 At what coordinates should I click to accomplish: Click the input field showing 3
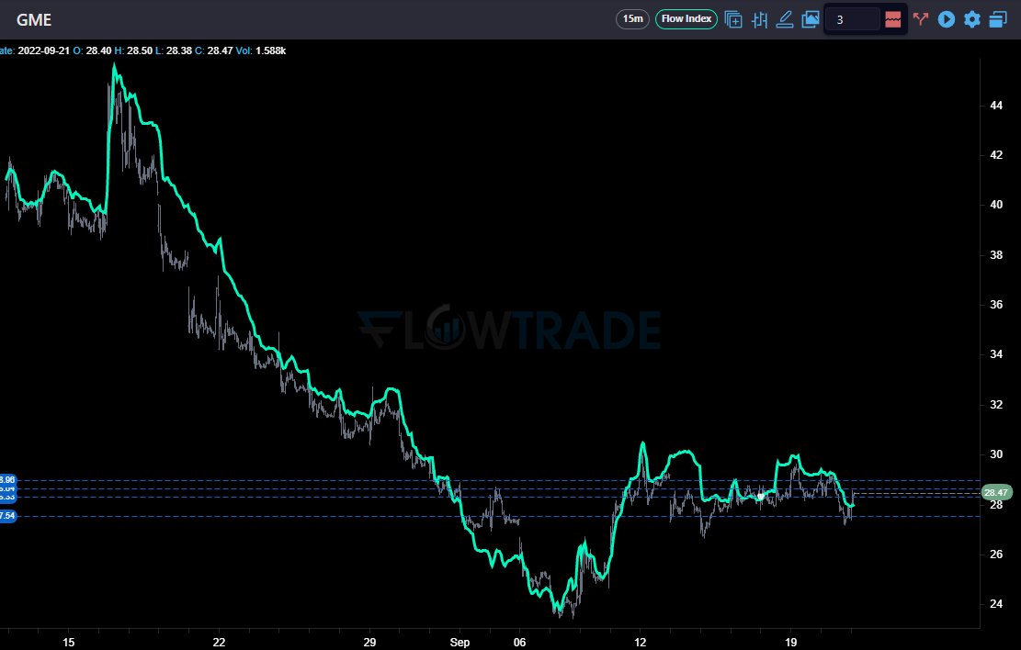coord(852,19)
